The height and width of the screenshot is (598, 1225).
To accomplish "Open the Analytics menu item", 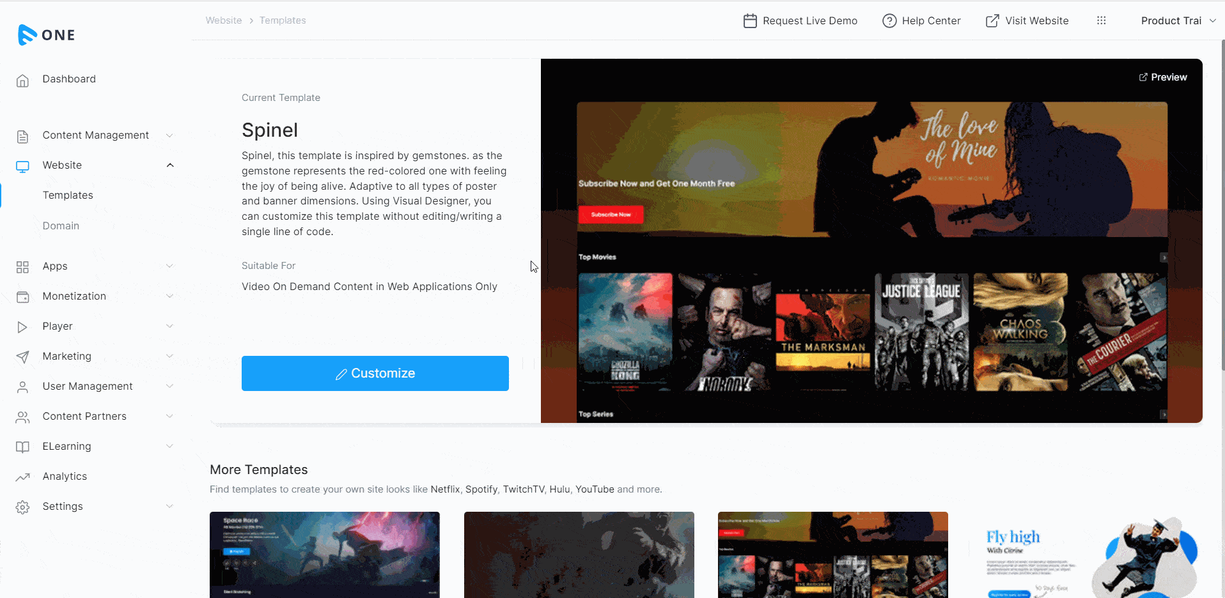I will [65, 476].
